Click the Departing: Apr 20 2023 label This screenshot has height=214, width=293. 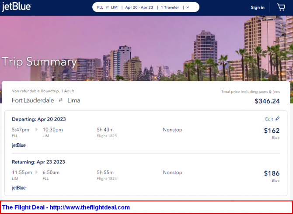coord(39,119)
